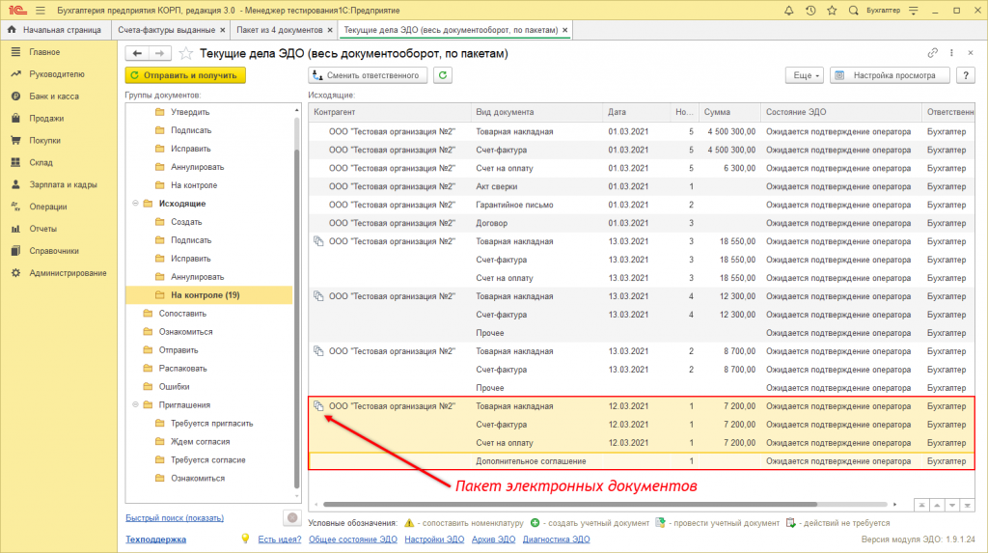
Task: Collapse the Приглашения folder group
Action: coord(134,405)
